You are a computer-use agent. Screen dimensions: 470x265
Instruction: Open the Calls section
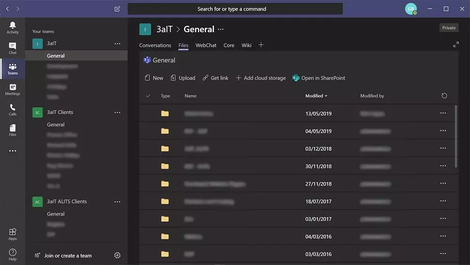(x=13, y=110)
